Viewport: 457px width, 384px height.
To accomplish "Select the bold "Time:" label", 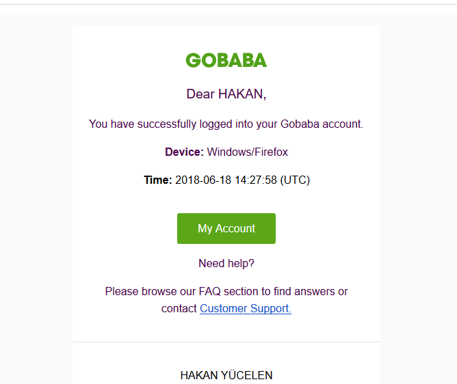I will click(157, 180).
